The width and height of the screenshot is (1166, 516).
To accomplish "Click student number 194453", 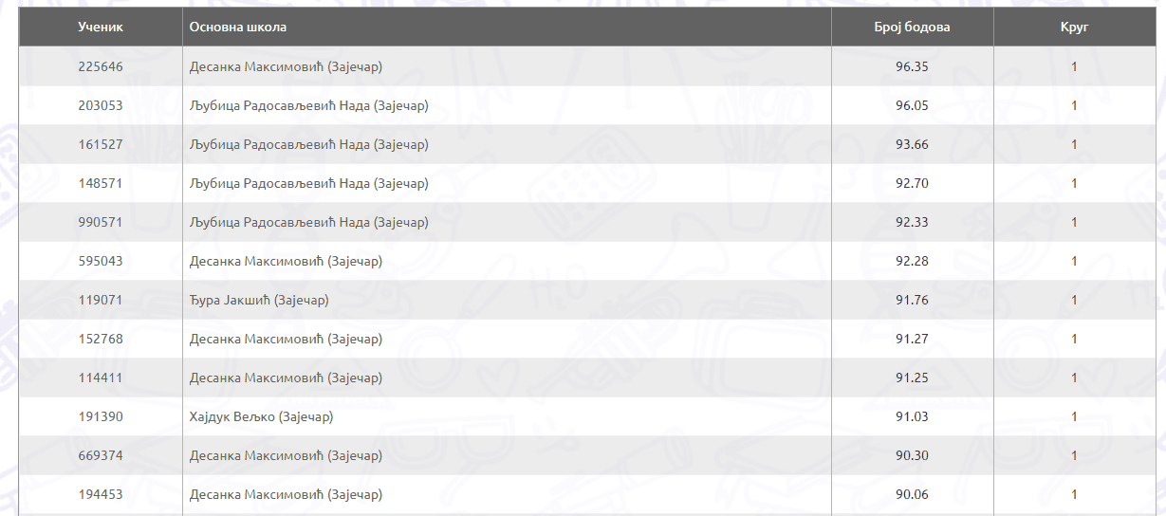I will coord(101,494).
